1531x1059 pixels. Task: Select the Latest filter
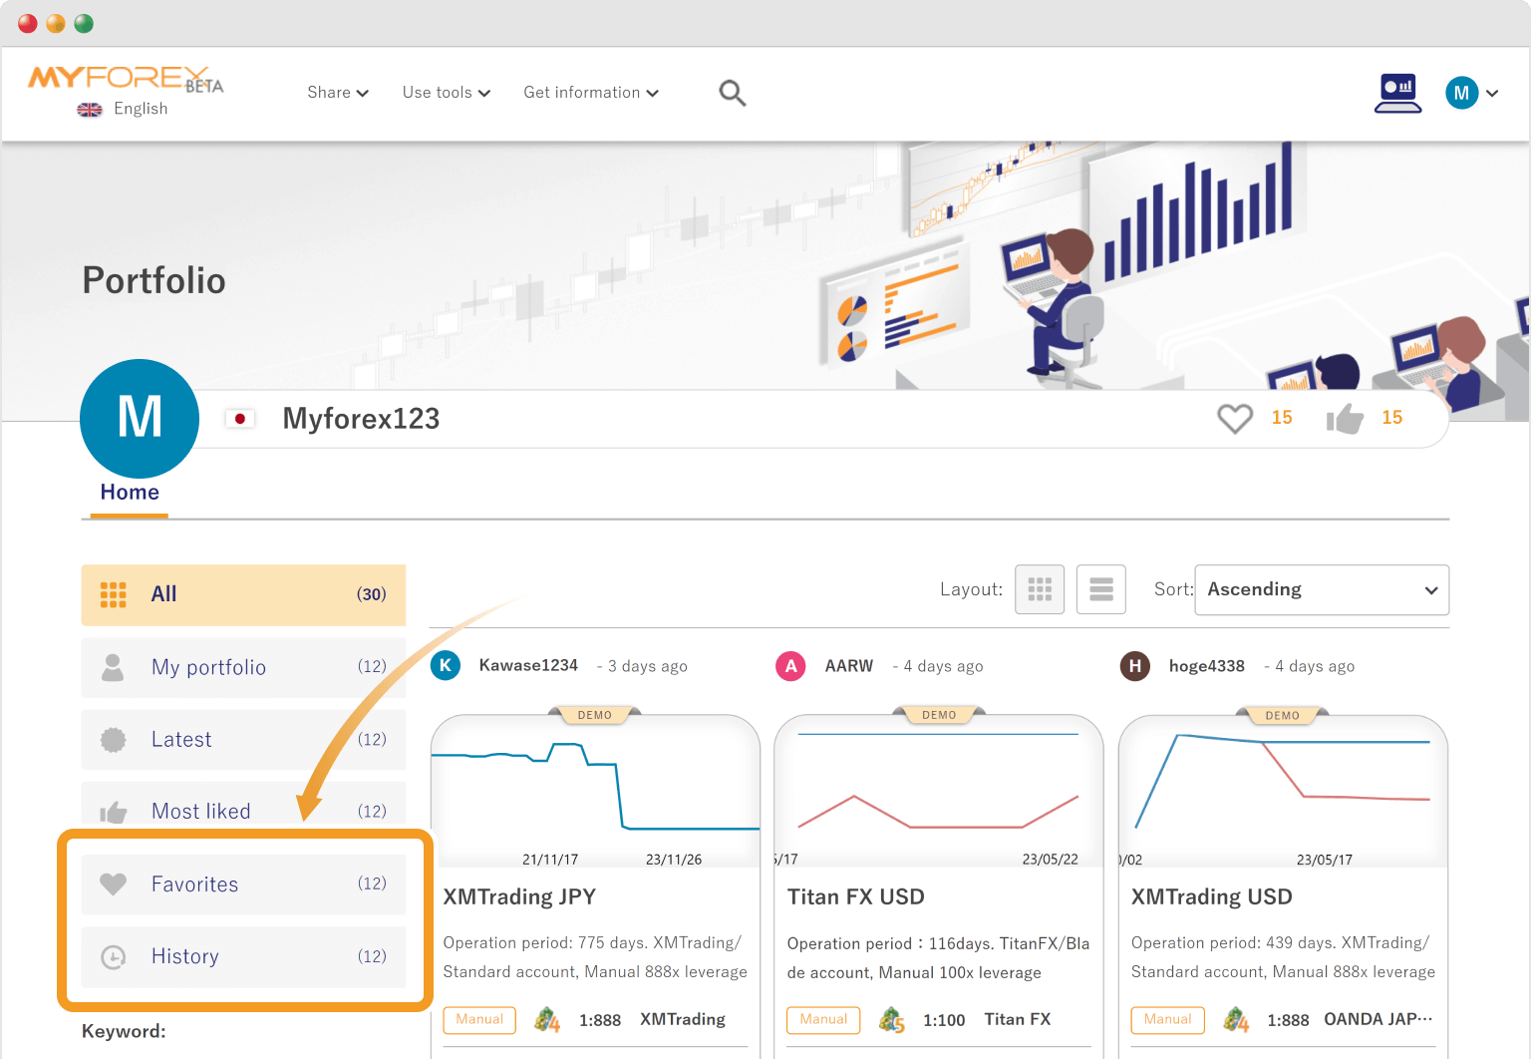(243, 740)
